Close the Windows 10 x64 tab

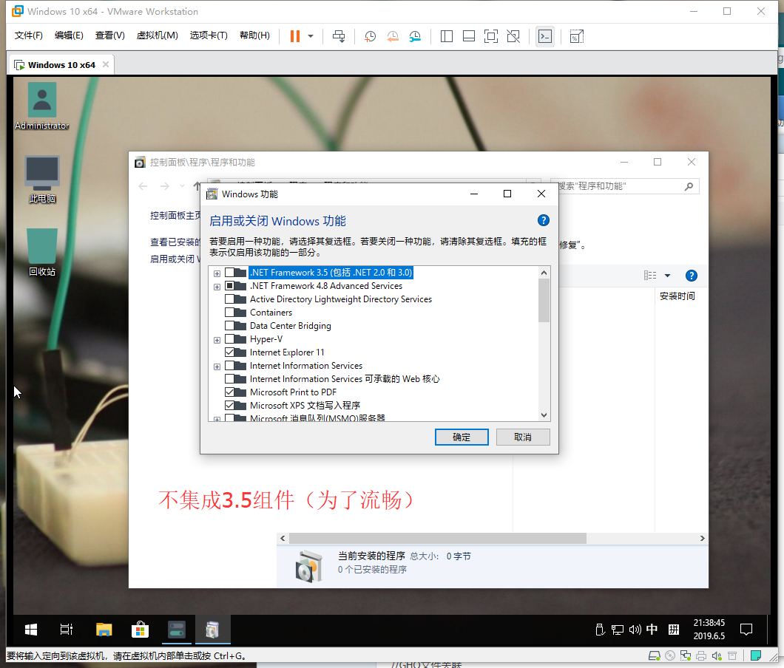[106, 64]
